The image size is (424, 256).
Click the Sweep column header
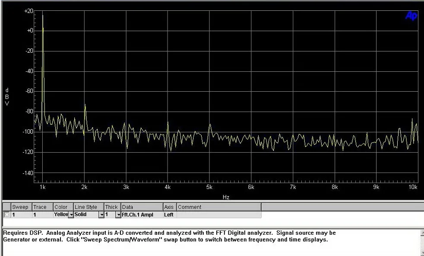pyautogui.click(x=21, y=207)
